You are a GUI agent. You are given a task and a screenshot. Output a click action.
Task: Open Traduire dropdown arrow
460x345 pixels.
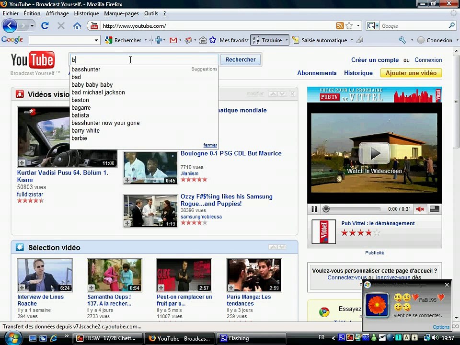pyautogui.click(x=287, y=40)
